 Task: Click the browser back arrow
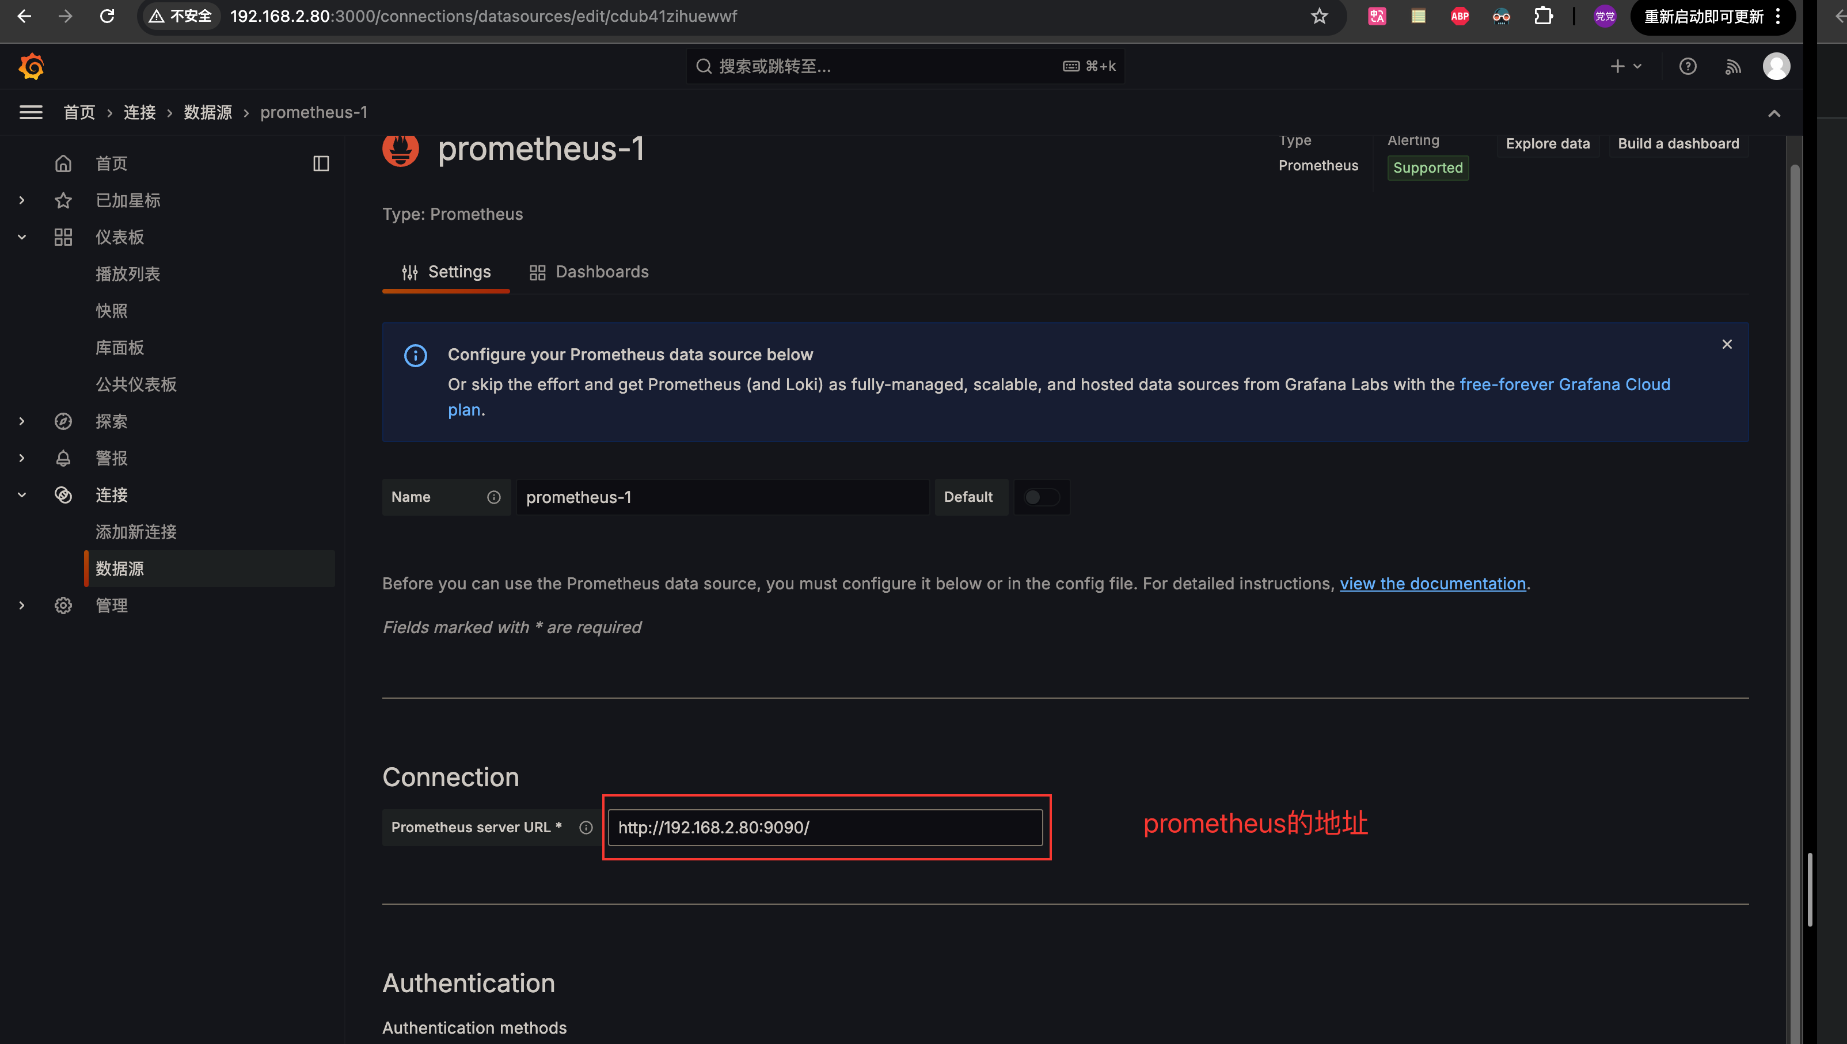pyautogui.click(x=24, y=16)
